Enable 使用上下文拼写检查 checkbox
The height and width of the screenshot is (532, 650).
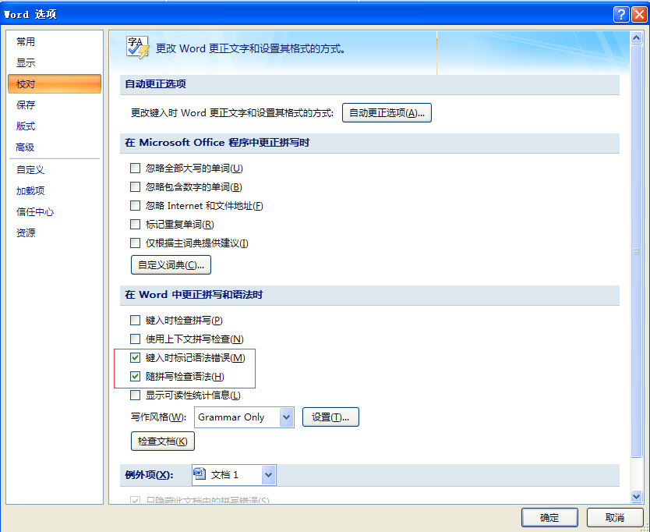pos(135,339)
